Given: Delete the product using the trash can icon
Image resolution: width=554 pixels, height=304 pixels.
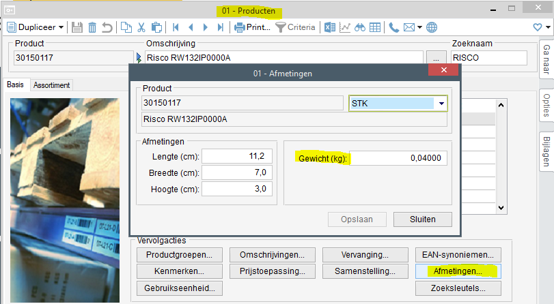Looking at the screenshot, I should (92, 27).
